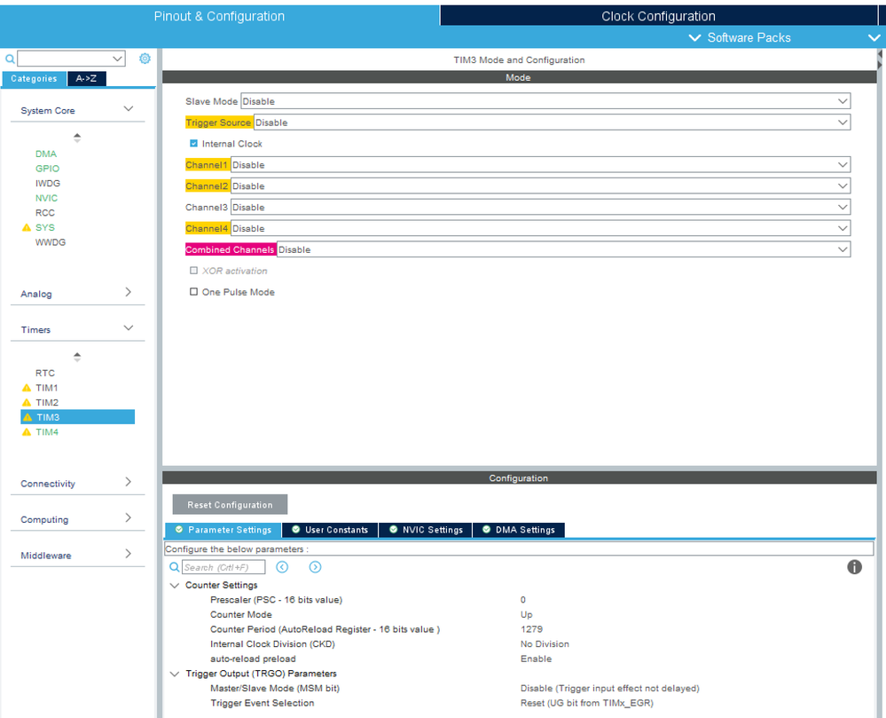The width and height of the screenshot is (886, 718).
Task: Click the SYS warning triangle icon
Action: click(x=26, y=227)
